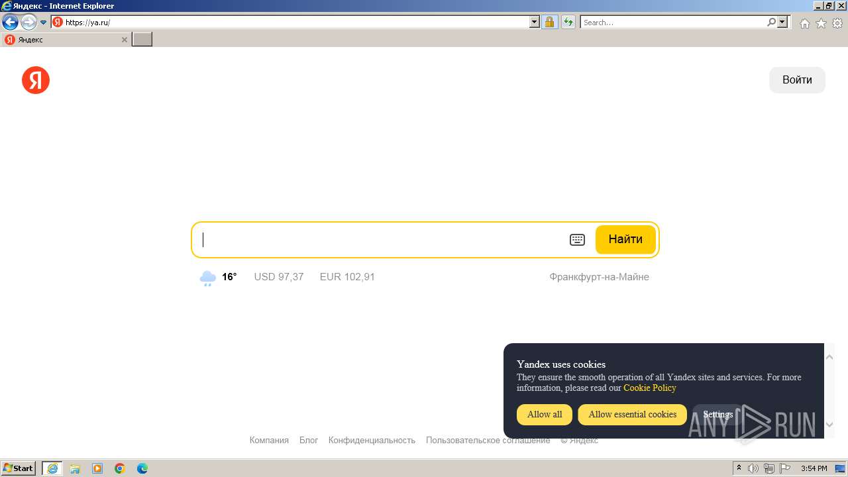Show hidden system tray icons arrow
Viewport: 848px width, 477px height.
coord(739,468)
